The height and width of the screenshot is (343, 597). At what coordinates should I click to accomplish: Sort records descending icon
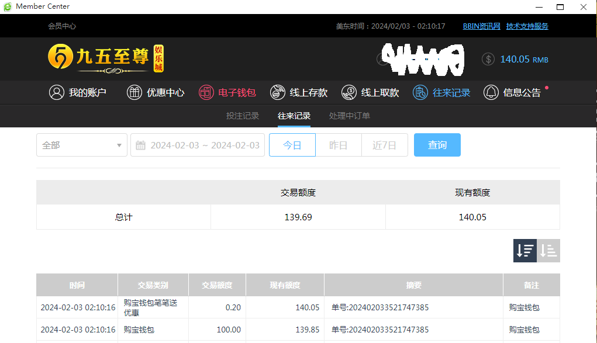tap(525, 251)
